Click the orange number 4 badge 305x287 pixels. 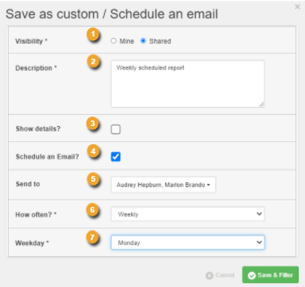click(93, 151)
